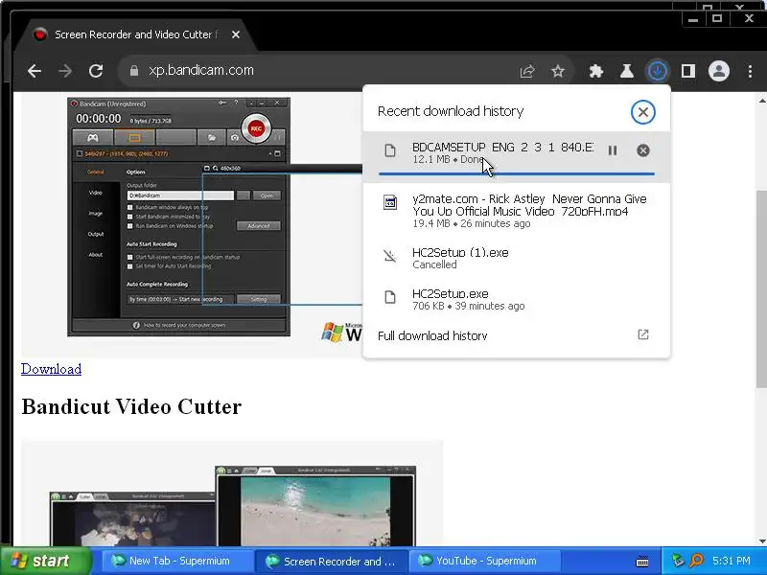Click the Recent download history title
The image size is (767, 575).
(451, 111)
